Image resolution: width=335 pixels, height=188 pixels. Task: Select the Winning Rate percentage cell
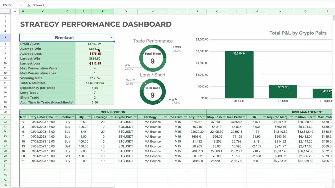pyautogui.click(x=95, y=78)
